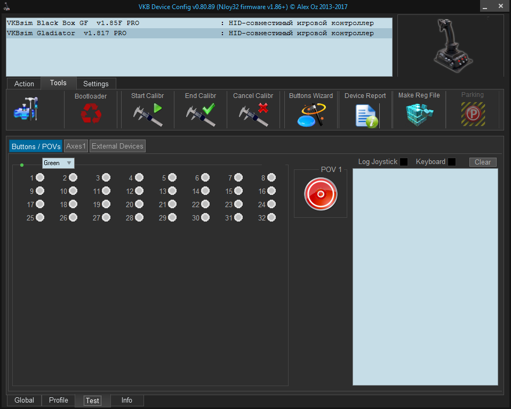The height and width of the screenshot is (409, 511).
Task: Switch to Axes1 tab
Action: coord(76,146)
